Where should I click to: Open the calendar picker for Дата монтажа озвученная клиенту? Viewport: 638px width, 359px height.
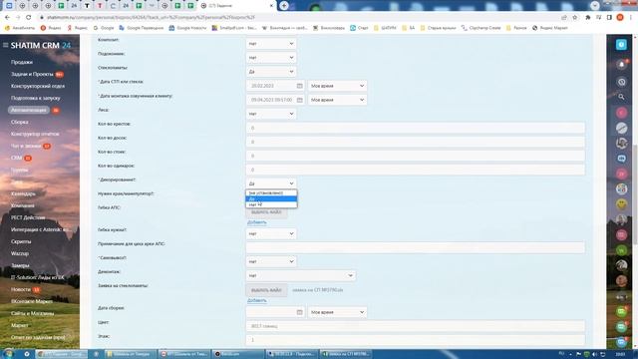(x=299, y=100)
